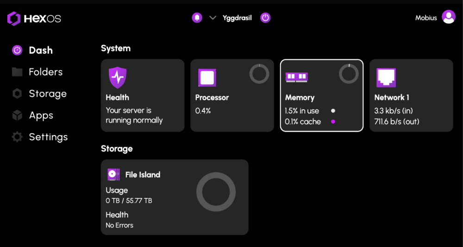Click the File Island drive icon

click(113, 174)
